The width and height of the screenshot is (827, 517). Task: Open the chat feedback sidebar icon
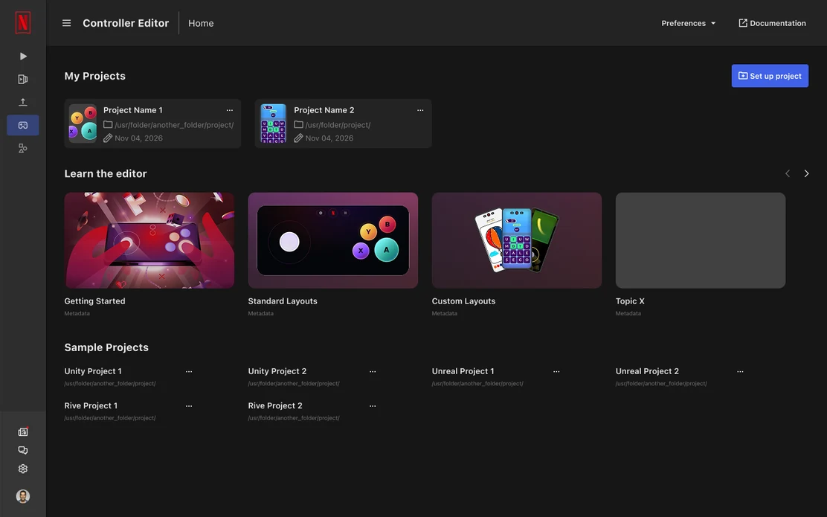[22, 450]
